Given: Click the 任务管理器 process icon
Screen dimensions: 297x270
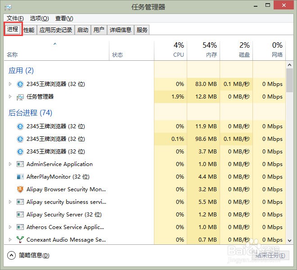Looking at the screenshot, I should [x=20, y=97].
